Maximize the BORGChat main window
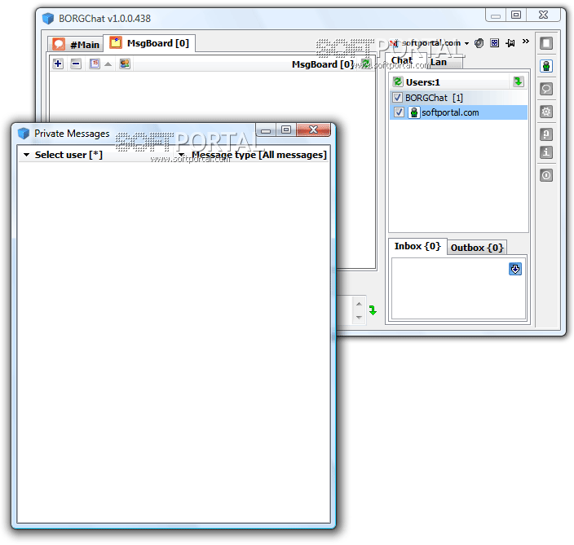The image size is (574, 545). 516,15
